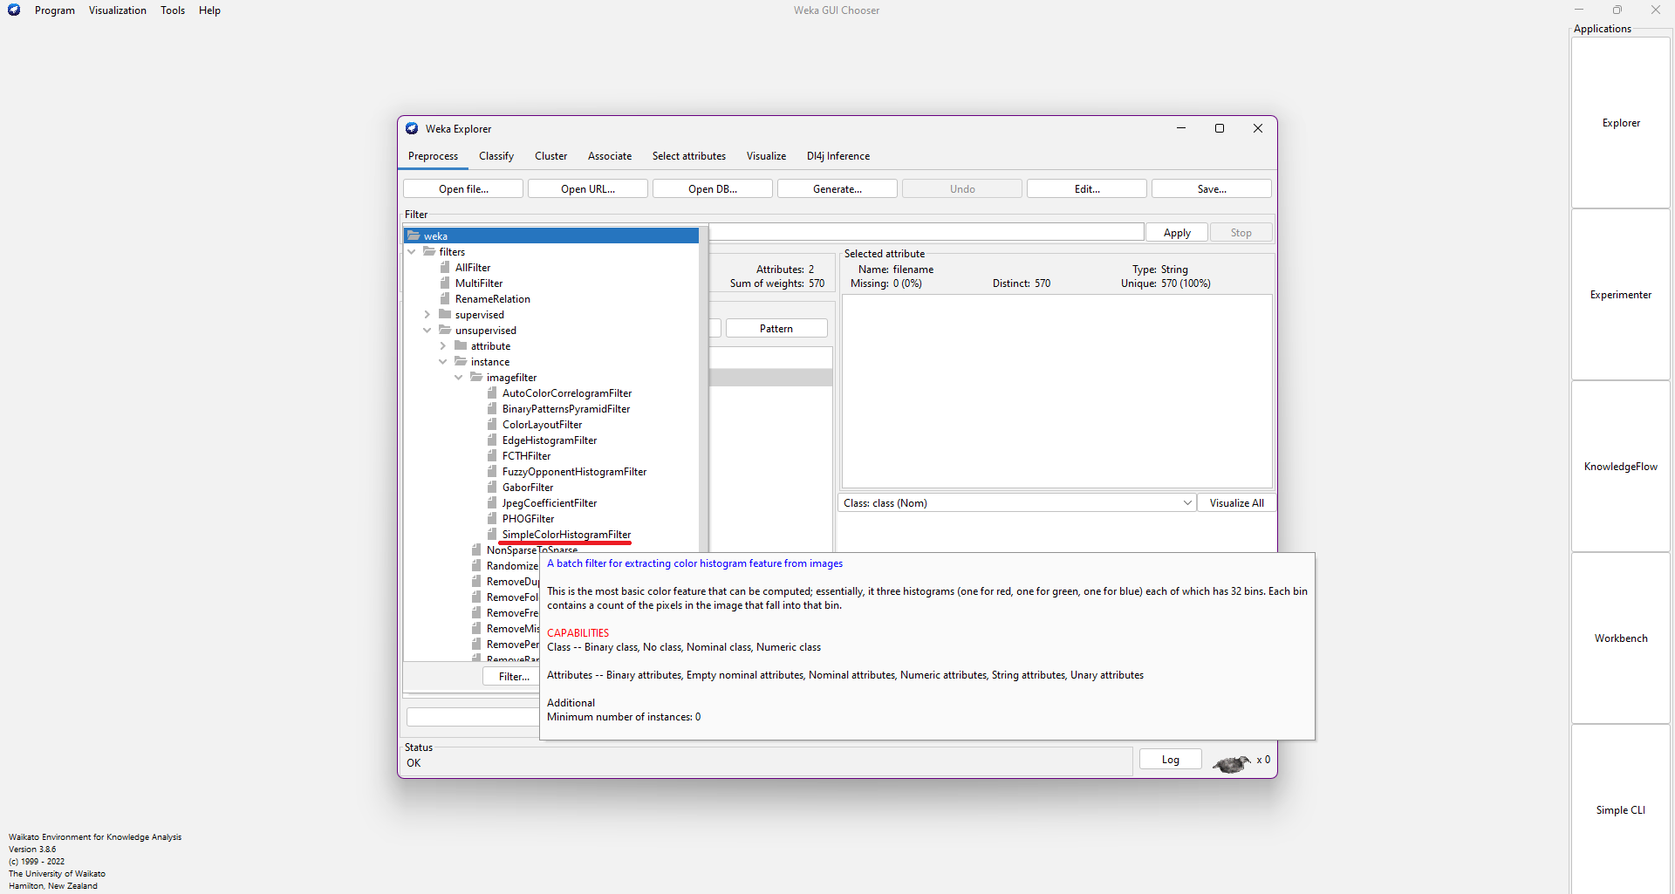Choose EdgeHistogramFilter from the filter tree
The width and height of the screenshot is (1675, 894).
coord(549,440)
